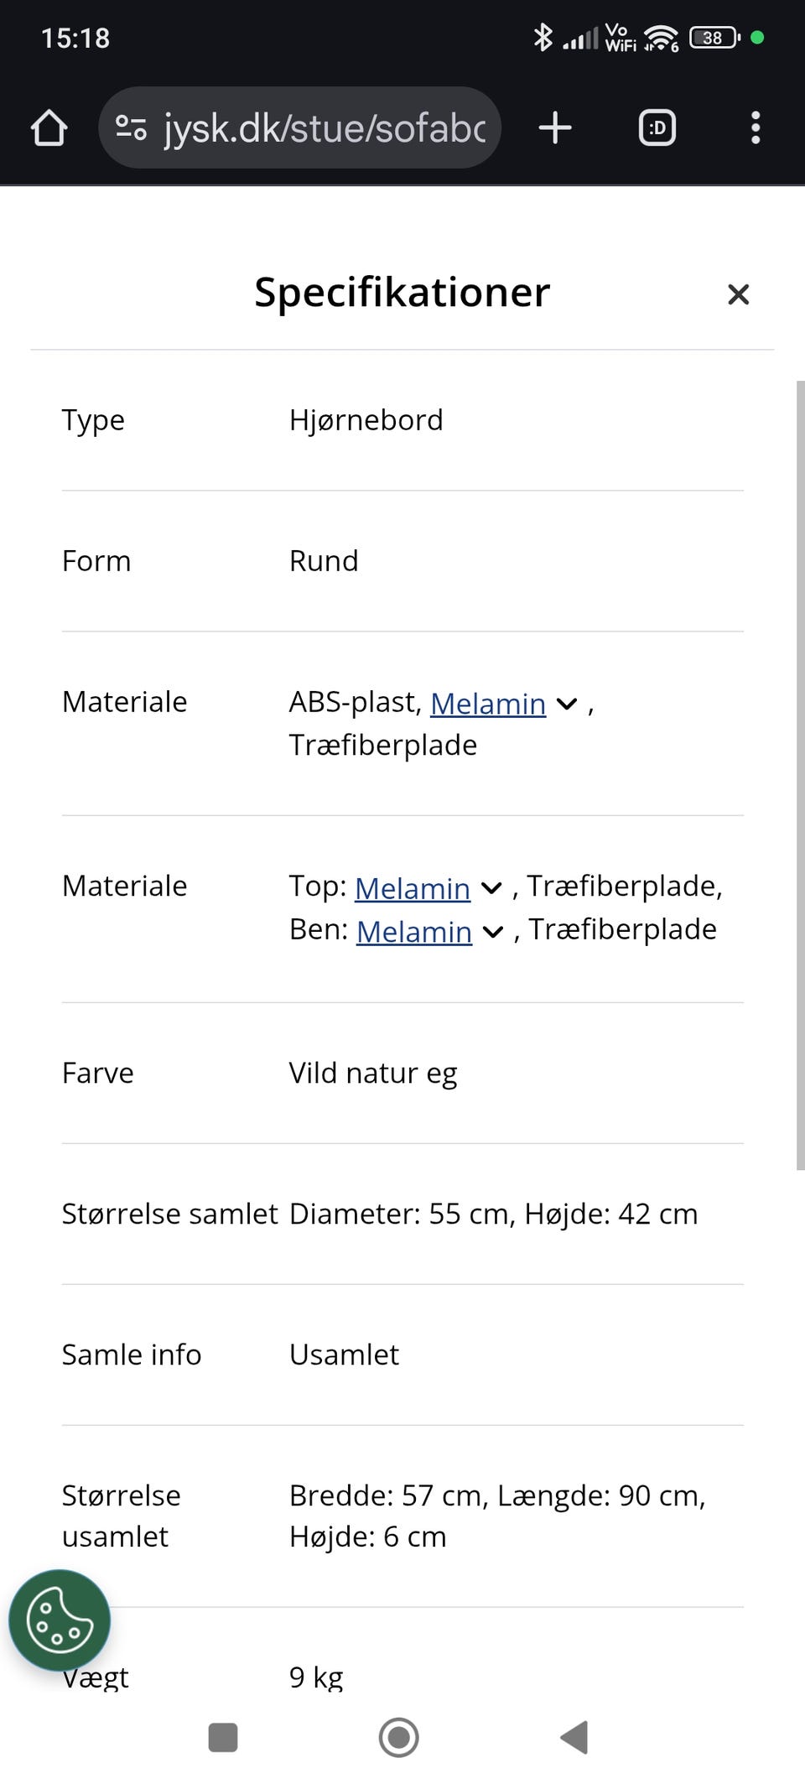Open the Ben Melamin link
The width and height of the screenshot is (805, 1789).
click(413, 931)
